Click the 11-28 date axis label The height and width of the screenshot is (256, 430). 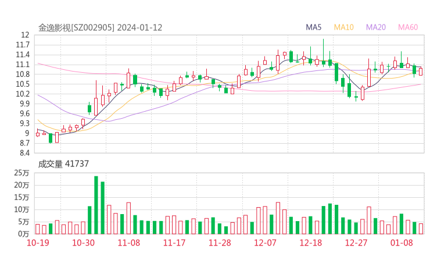click(x=220, y=243)
